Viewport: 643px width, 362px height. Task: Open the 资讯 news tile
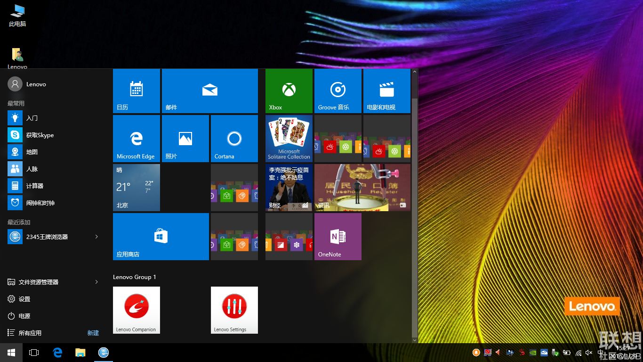362,188
